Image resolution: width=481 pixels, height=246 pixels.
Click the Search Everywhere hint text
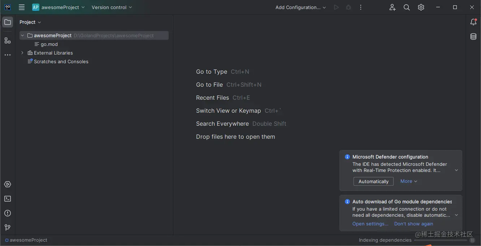coord(222,124)
